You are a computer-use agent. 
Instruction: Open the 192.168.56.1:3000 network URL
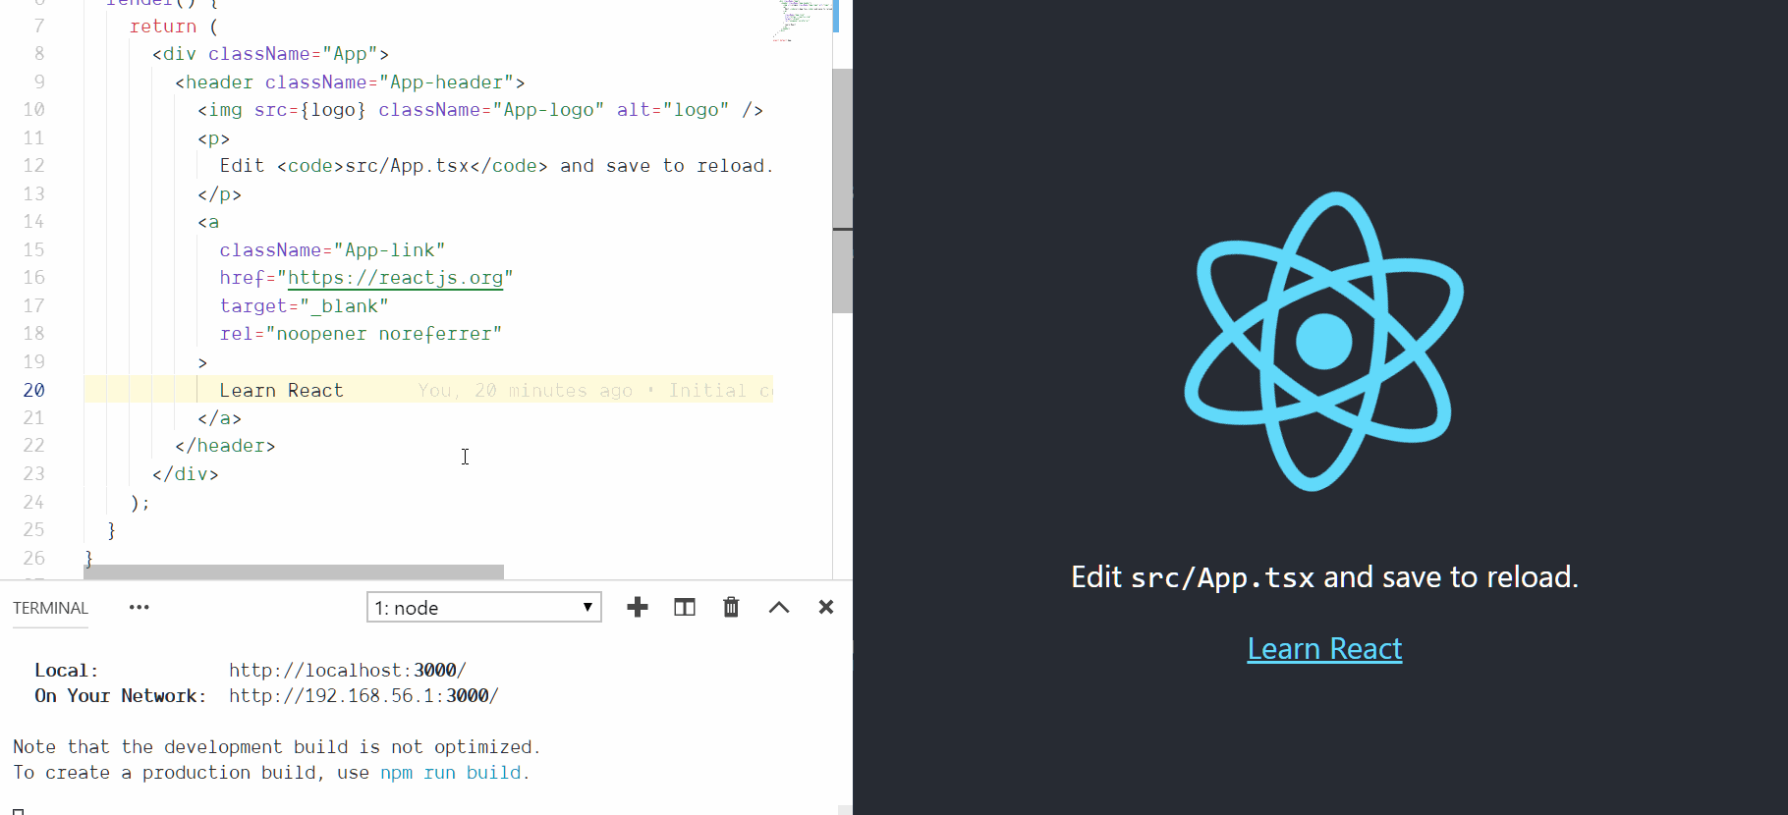[x=363, y=696]
